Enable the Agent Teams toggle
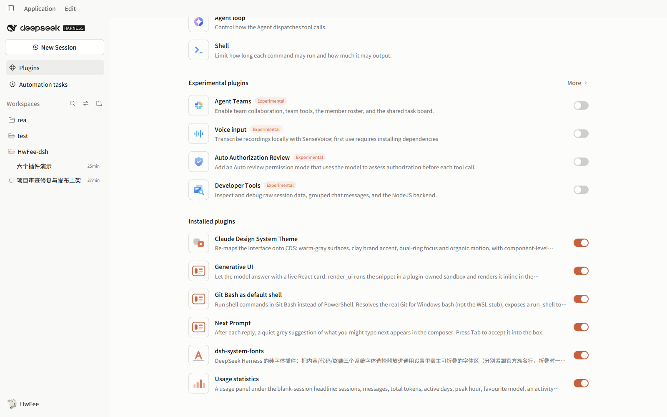The image size is (667, 417). (x=581, y=106)
